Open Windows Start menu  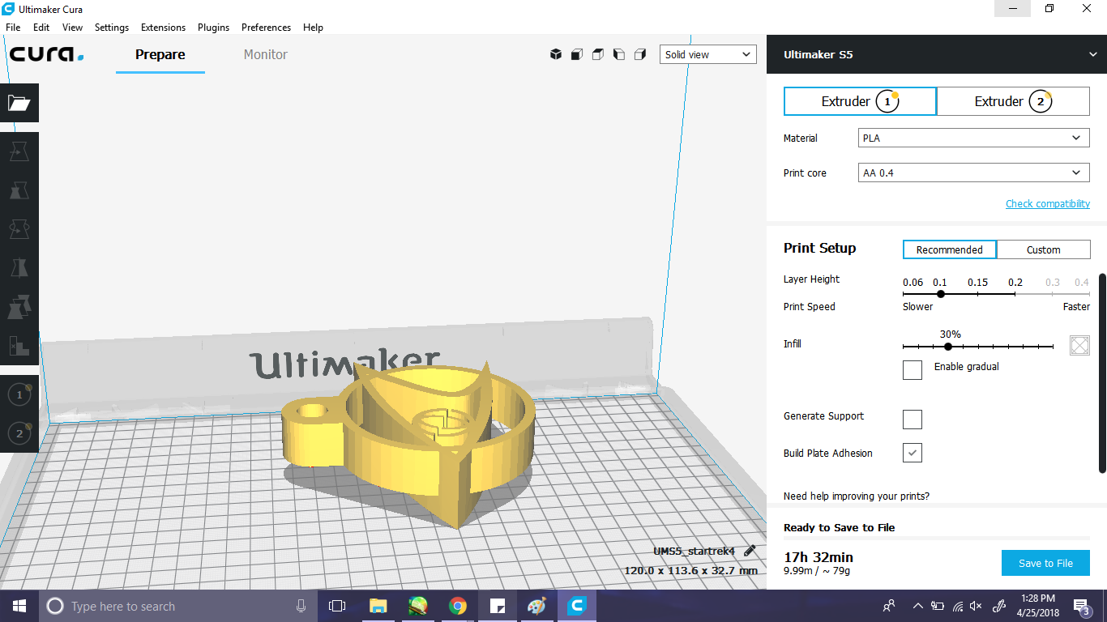point(19,606)
